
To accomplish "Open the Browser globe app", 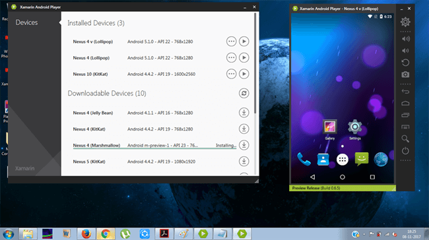I will coord(381,159).
